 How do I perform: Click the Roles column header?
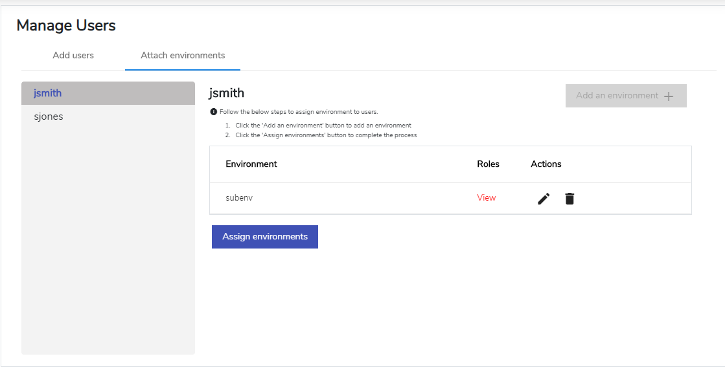489,164
